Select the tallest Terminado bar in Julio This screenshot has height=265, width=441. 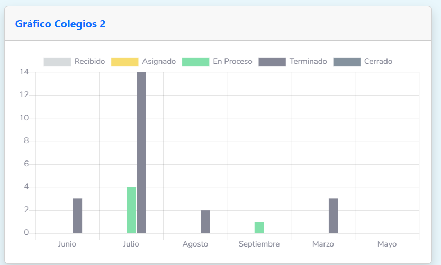click(141, 153)
